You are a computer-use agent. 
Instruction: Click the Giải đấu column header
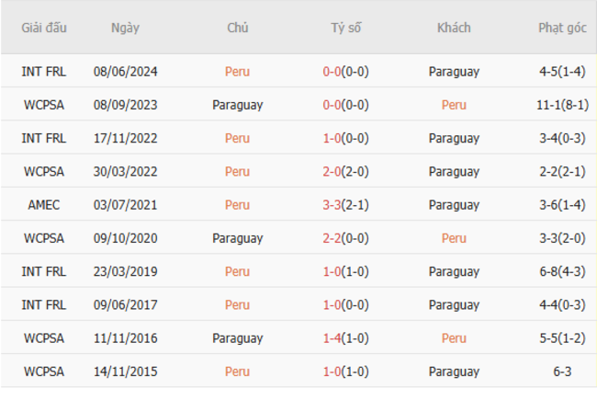click(x=44, y=28)
